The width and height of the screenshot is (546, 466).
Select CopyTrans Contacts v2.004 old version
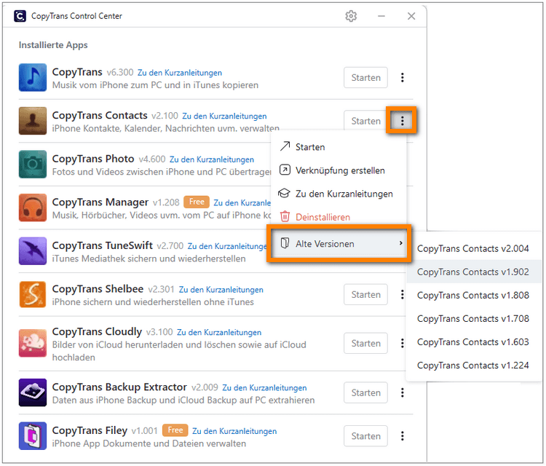click(x=473, y=249)
